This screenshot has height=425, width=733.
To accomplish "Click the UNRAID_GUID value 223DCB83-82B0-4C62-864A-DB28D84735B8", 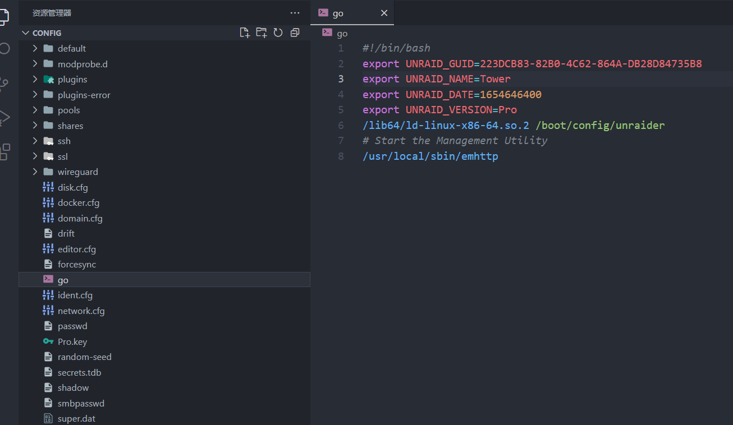I will pyautogui.click(x=591, y=63).
